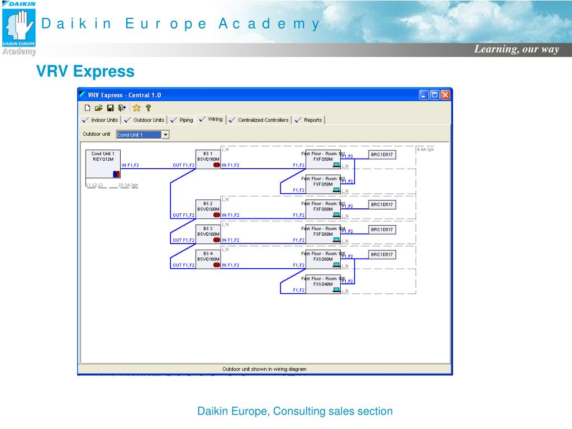Click 'OUT F1,F2' label left of BS 4
Viewport: 572px width, 429px height.
[183, 265]
